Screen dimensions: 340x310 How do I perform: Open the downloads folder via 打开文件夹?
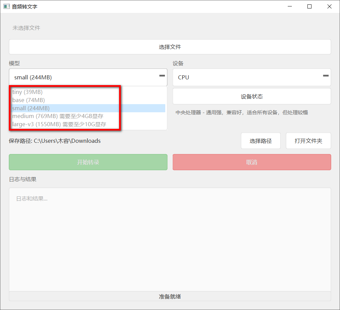pyautogui.click(x=308, y=140)
